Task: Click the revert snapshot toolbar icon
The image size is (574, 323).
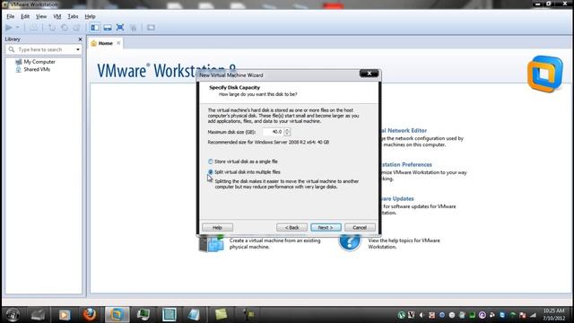Action: point(65,28)
